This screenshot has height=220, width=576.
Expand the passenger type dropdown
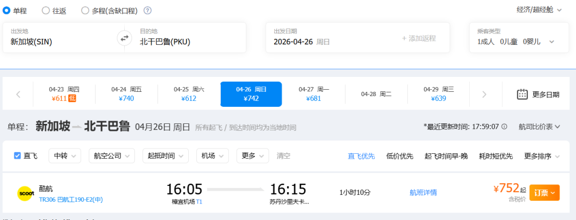pos(551,42)
